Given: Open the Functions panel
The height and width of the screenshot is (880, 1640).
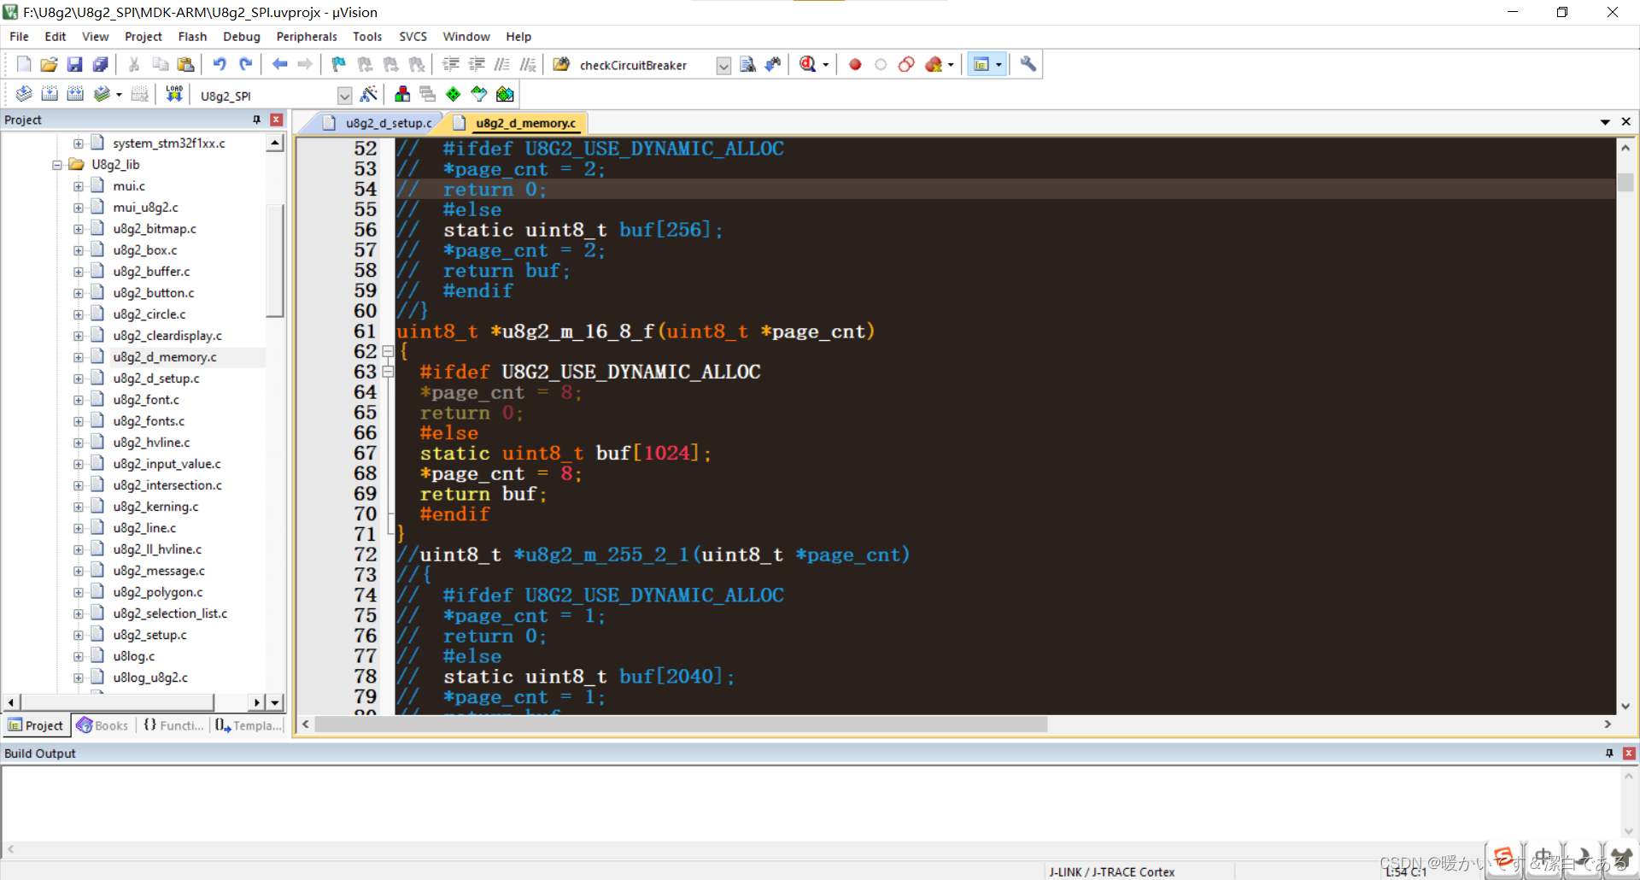Looking at the screenshot, I should click(x=173, y=725).
